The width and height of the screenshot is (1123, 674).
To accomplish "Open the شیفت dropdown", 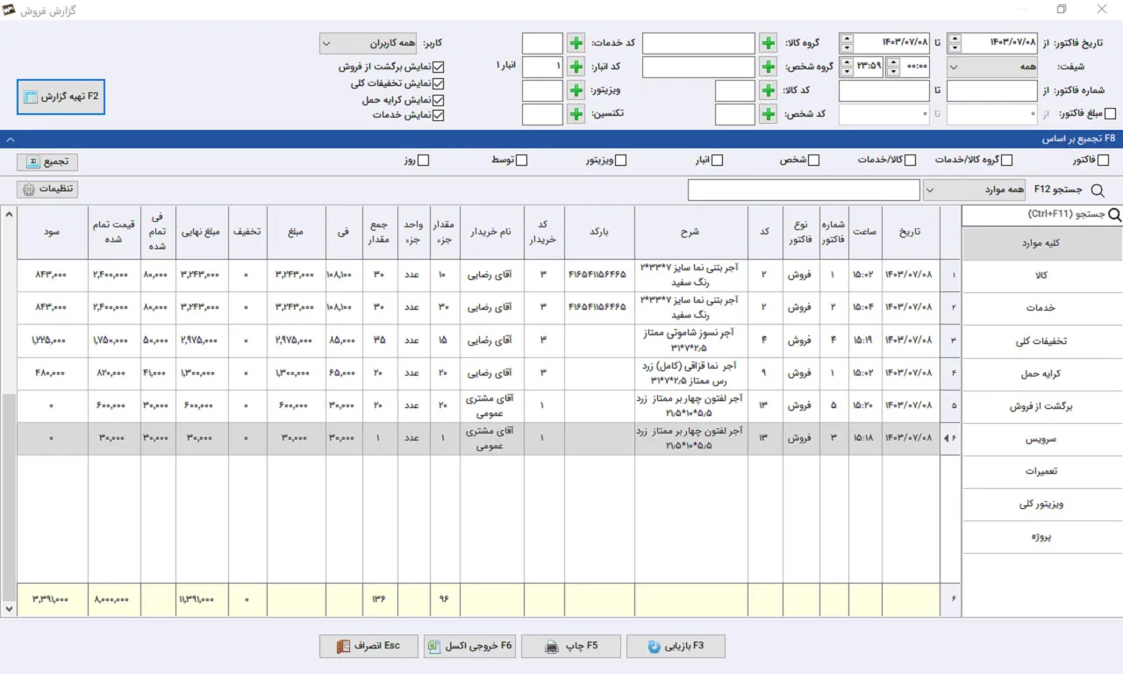I will (994, 67).
